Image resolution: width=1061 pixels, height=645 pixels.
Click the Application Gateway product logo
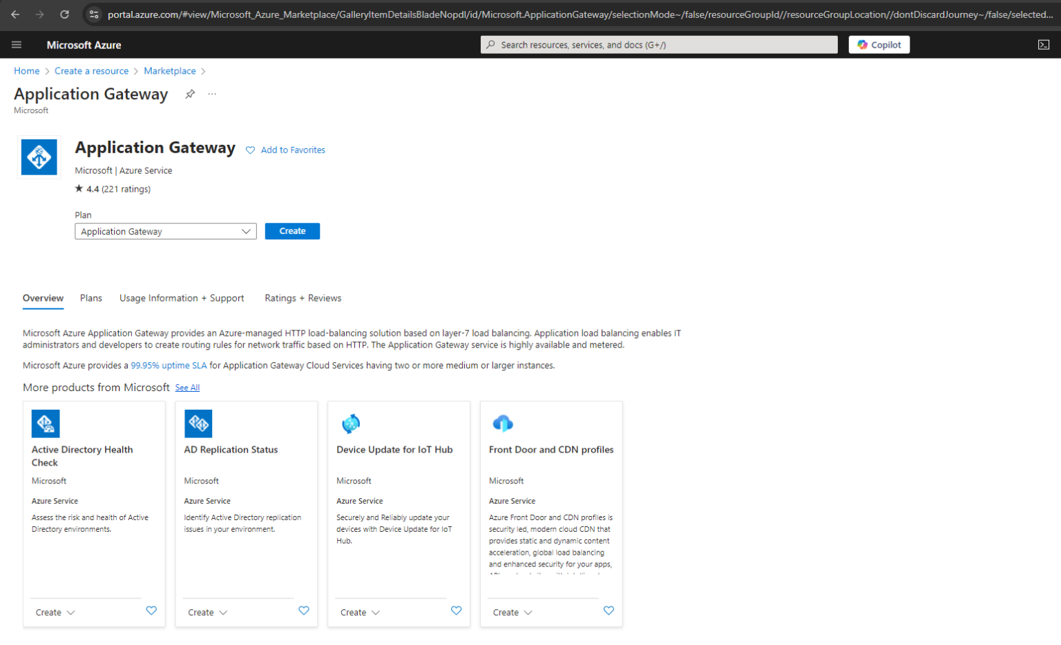click(x=39, y=157)
